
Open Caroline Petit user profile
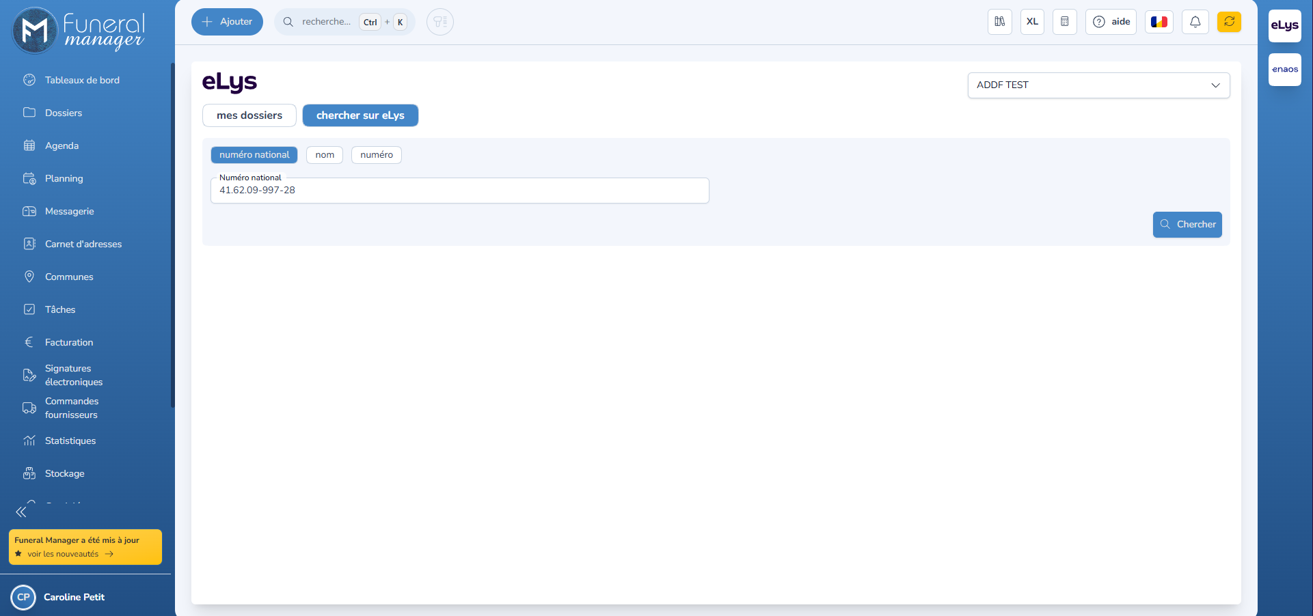point(75,598)
